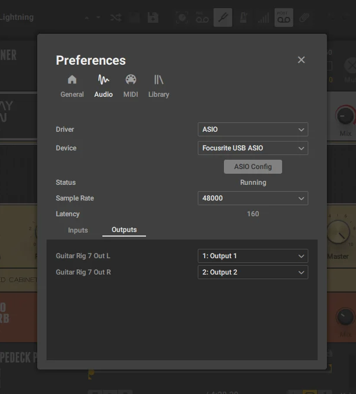Open the MIDI connector icon

coord(131,80)
